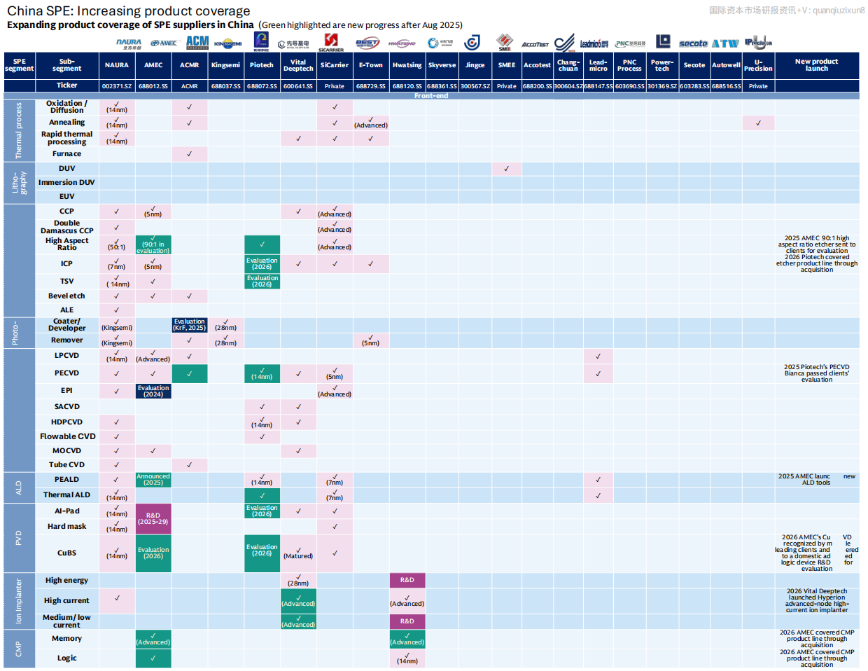Click the purple 'R&D (2025-29)' cell
868x671 pixels.
[153, 519]
